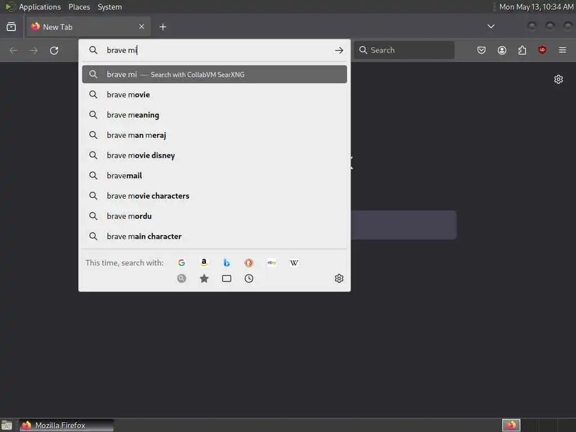Search bookmarks via star icon
This screenshot has width=576, height=432.
(x=204, y=278)
